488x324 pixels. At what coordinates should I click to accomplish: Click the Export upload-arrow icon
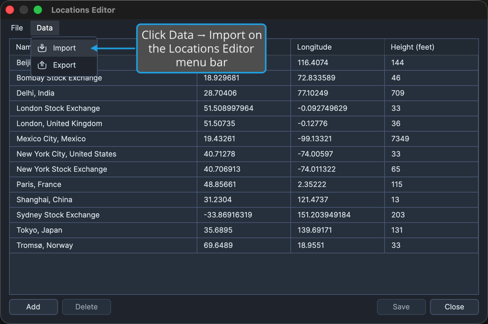point(42,65)
